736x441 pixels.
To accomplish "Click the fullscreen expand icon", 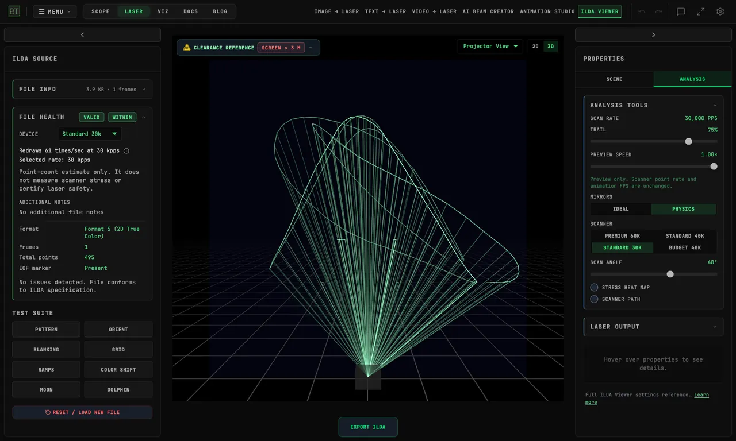I will point(700,11).
